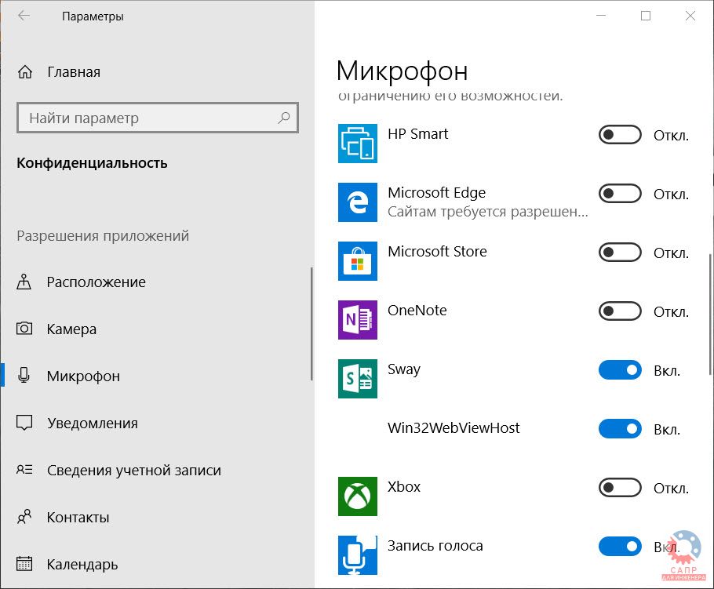Image resolution: width=714 pixels, height=589 pixels.
Task: Click the HP Smart app icon
Action: [358, 143]
